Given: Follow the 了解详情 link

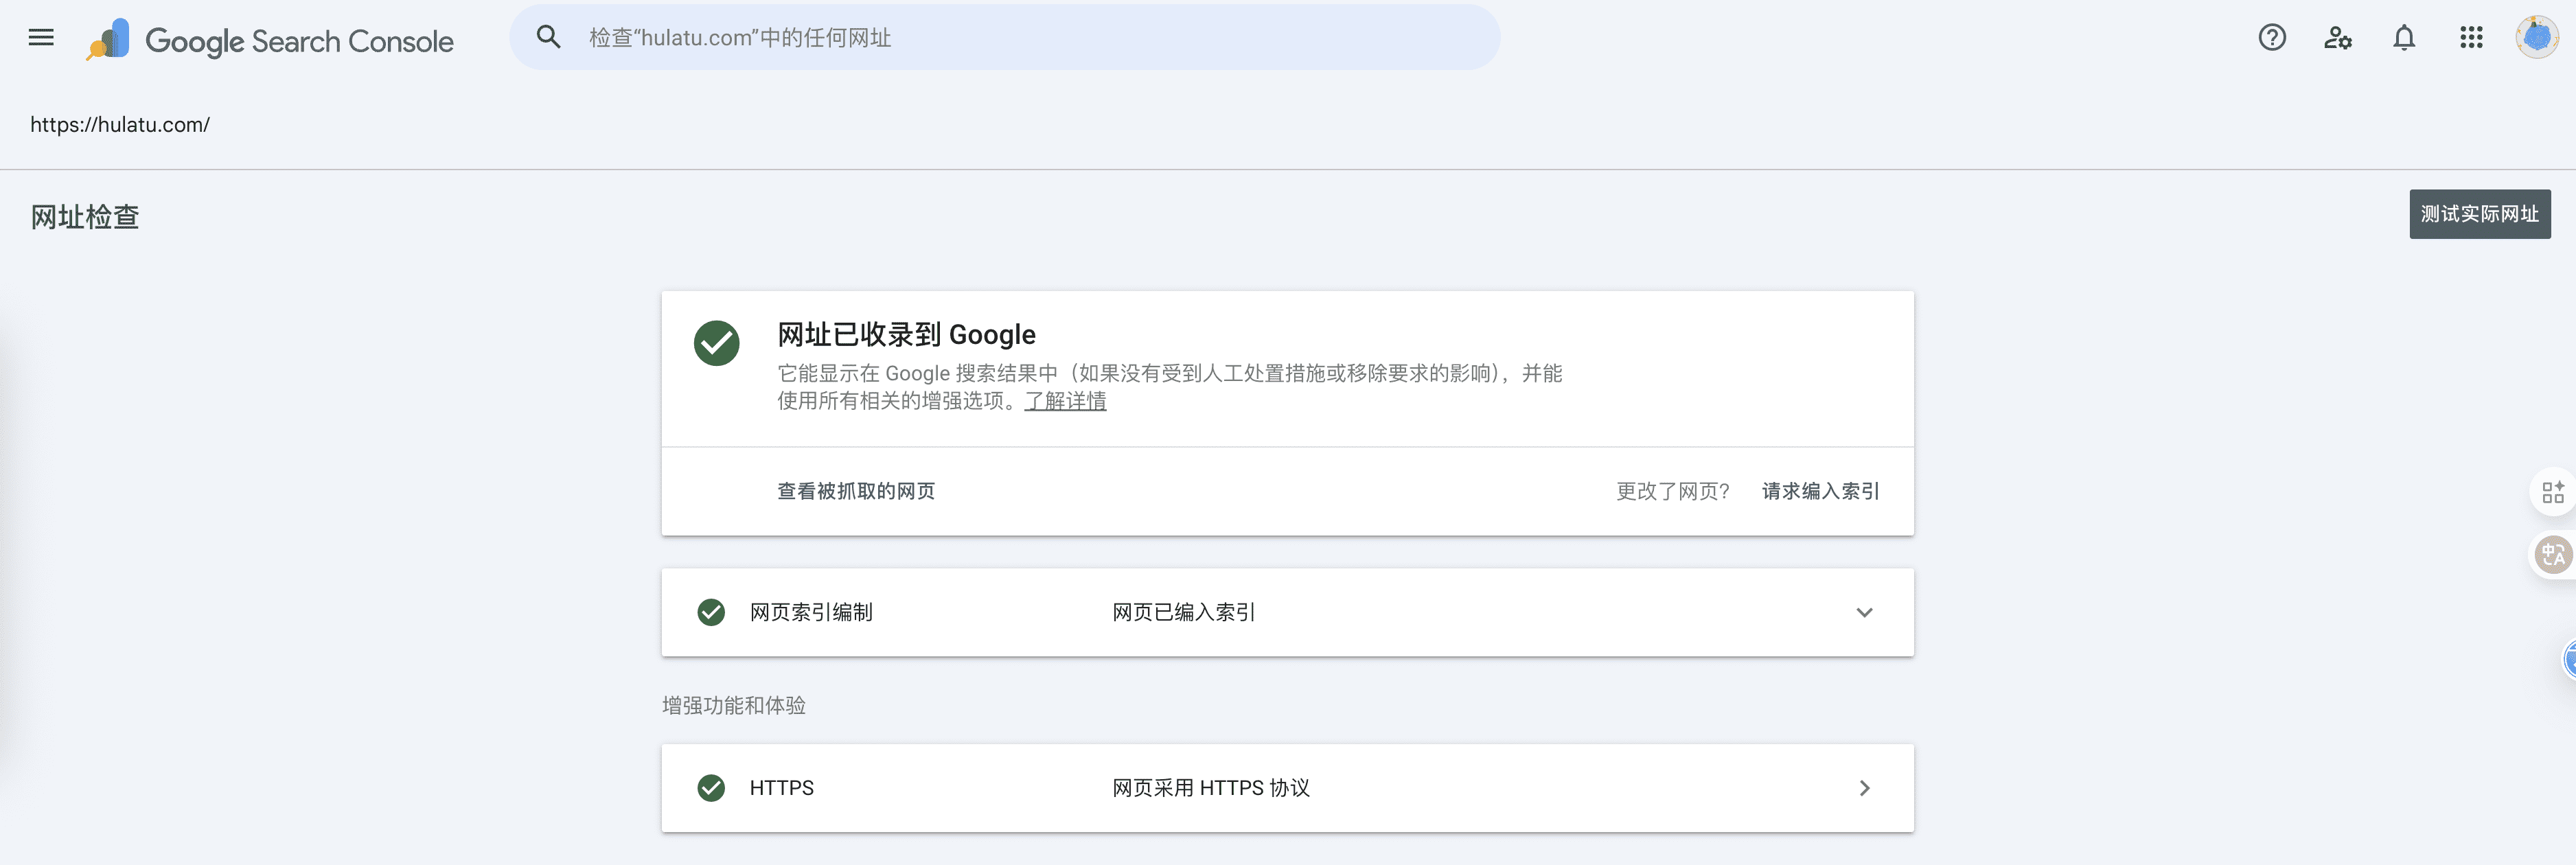Looking at the screenshot, I should coord(1065,401).
